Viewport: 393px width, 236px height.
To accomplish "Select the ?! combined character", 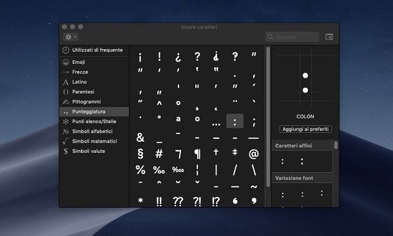I will tap(197, 201).
